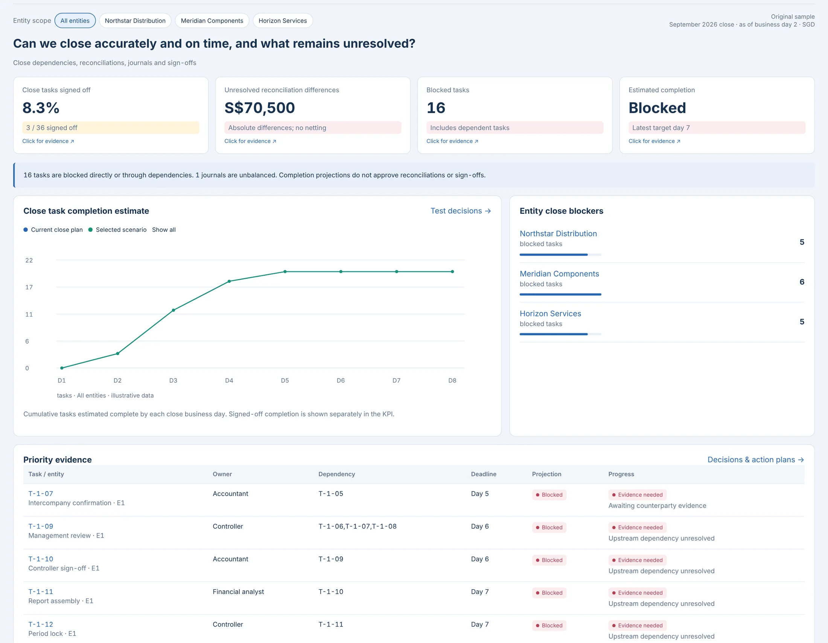Click 'Financial analyst' owner cell

238,591
